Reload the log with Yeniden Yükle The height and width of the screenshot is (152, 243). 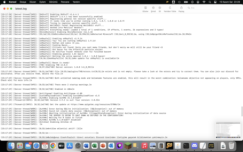(x=170, y=8)
